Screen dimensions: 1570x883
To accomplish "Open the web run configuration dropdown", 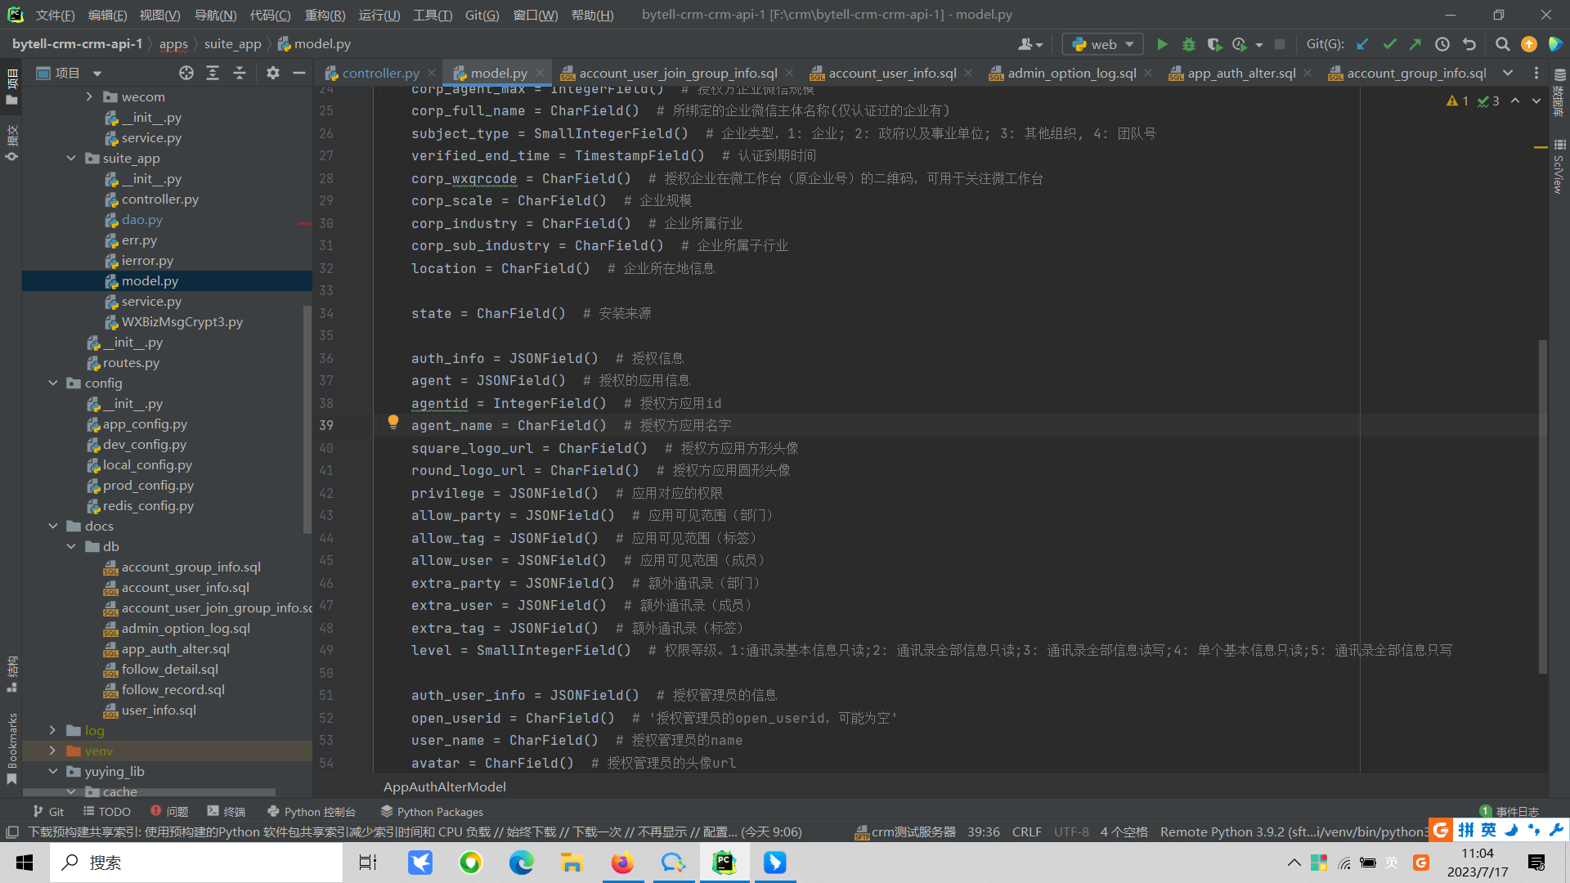I will click(x=1102, y=44).
